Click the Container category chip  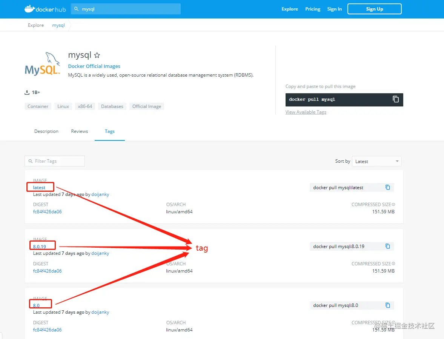[x=38, y=106]
